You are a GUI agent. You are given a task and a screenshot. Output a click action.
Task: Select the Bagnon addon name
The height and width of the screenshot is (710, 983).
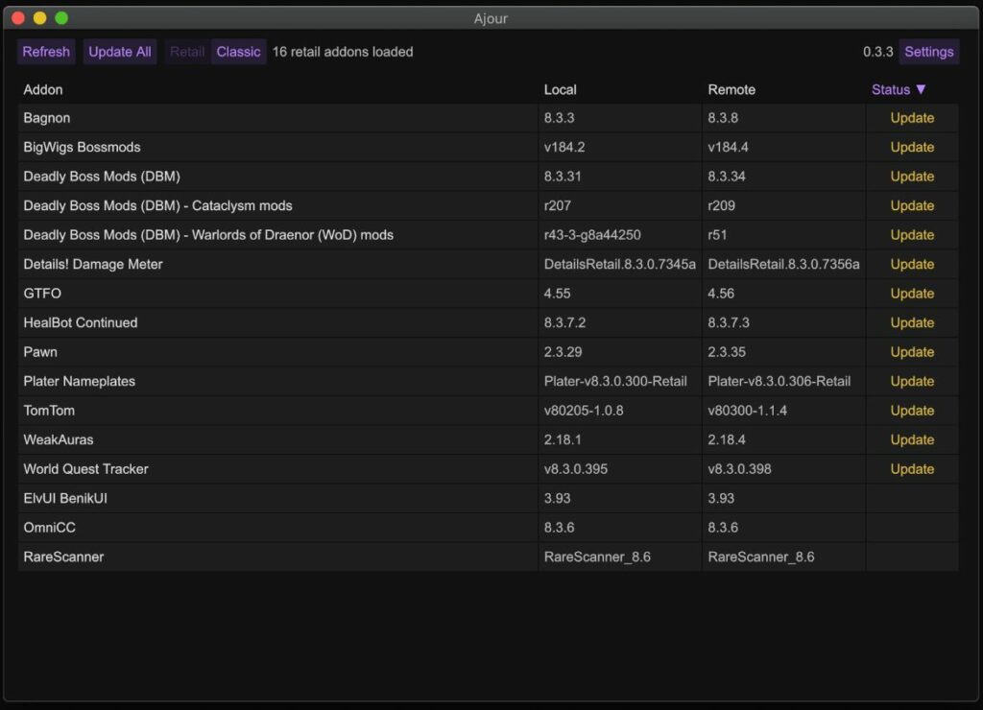pos(46,118)
